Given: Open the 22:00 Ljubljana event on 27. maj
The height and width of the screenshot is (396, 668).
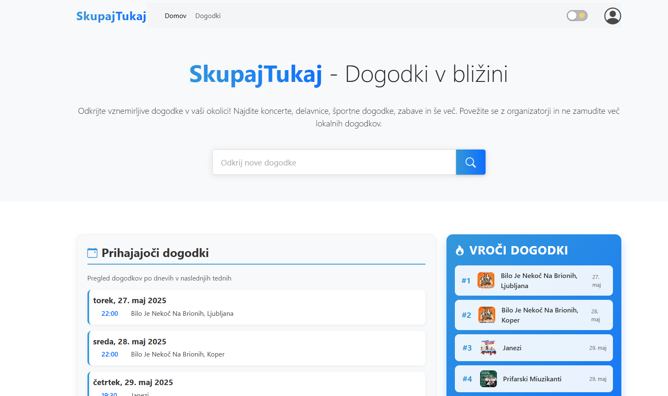Looking at the screenshot, I should [x=182, y=314].
